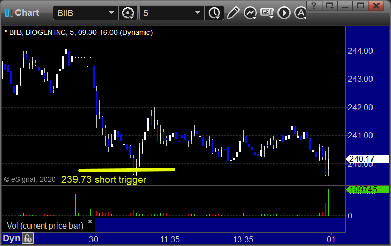391x246 pixels.
Task: Click the 241.00 price axis label
Action: [360, 136]
